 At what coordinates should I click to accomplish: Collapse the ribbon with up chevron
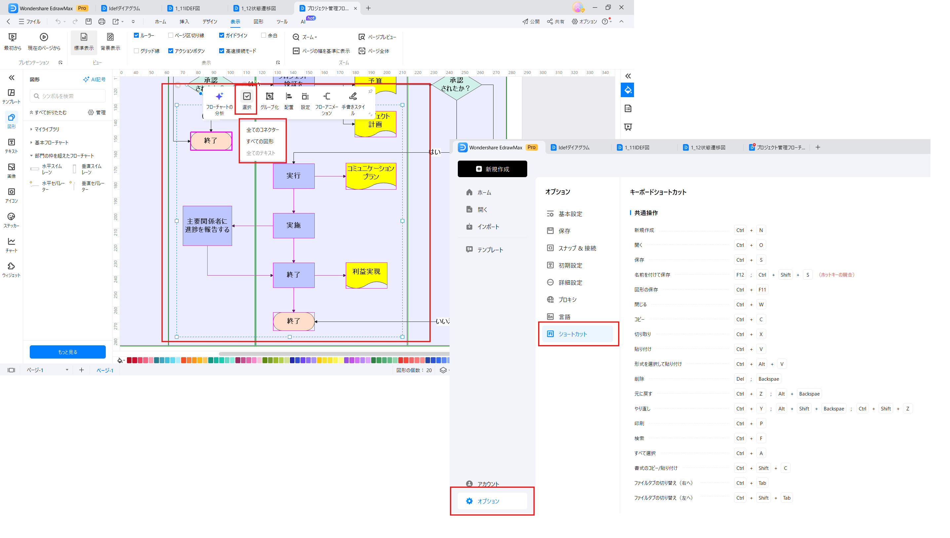click(x=621, y=21)
